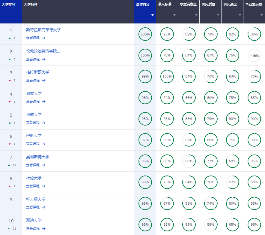The image size is (265, 235).
Task: Click 查看课程 arrow icon for 邓迪大学
Action: point(43,229)
